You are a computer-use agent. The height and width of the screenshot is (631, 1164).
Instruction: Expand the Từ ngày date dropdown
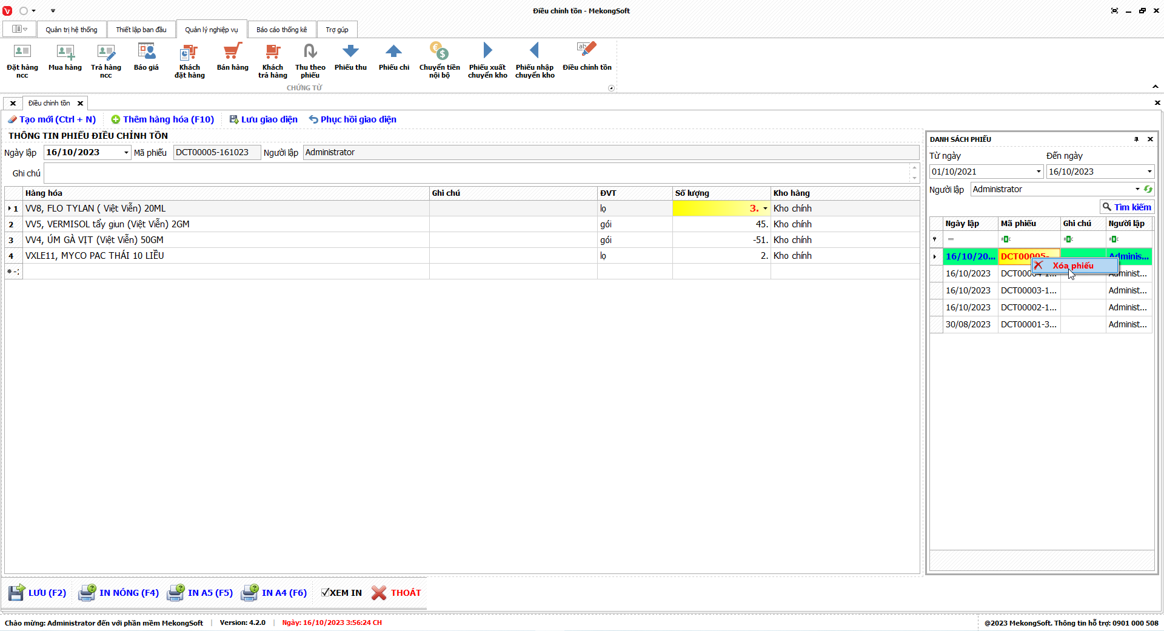[x=1039, y=172]
